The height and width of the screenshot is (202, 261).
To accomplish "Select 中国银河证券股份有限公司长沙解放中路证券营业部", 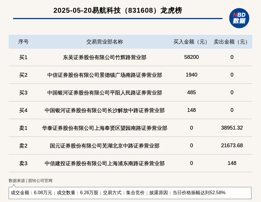I will point(104,110).
